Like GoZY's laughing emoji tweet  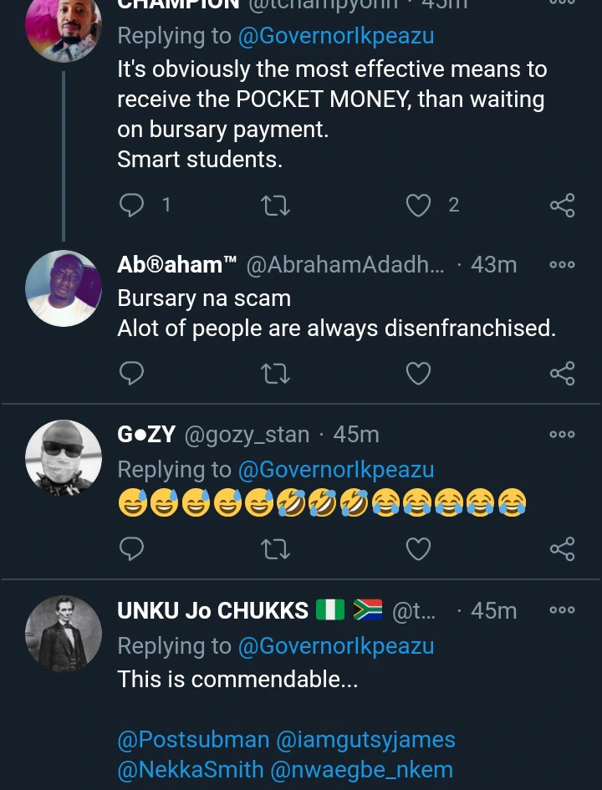(x=418, y=548)
